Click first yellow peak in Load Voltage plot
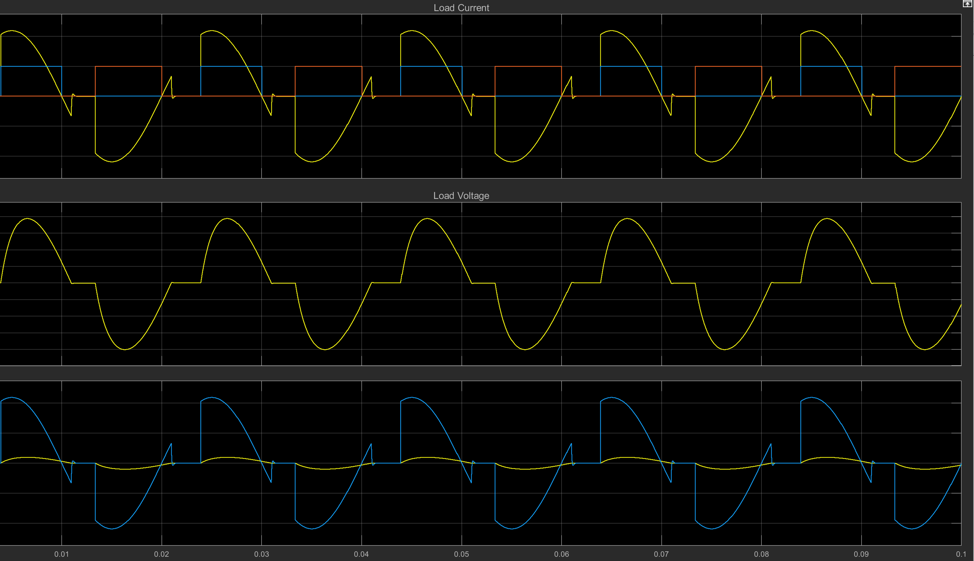 click(27, 219)
